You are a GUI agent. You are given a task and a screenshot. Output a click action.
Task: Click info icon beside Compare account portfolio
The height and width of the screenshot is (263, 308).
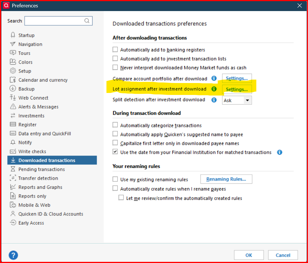[x=214, y=78]
